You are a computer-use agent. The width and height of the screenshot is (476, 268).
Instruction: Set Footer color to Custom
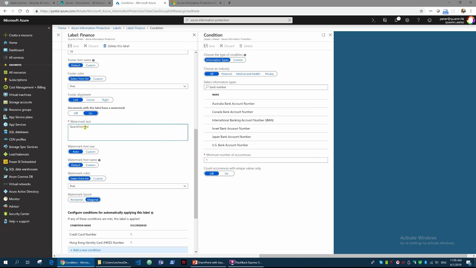[x=98, y=79]
